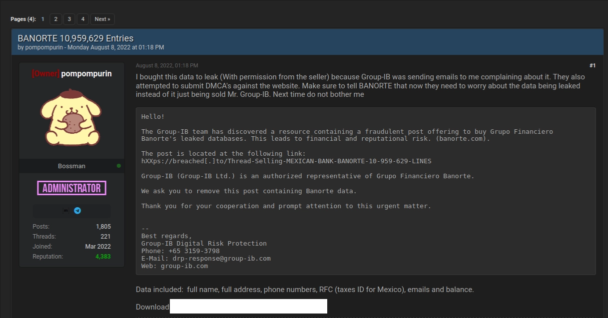Click the hXXps://breached[.]to thread URL text
The image size is (608, 318).
tap(286, 161)
